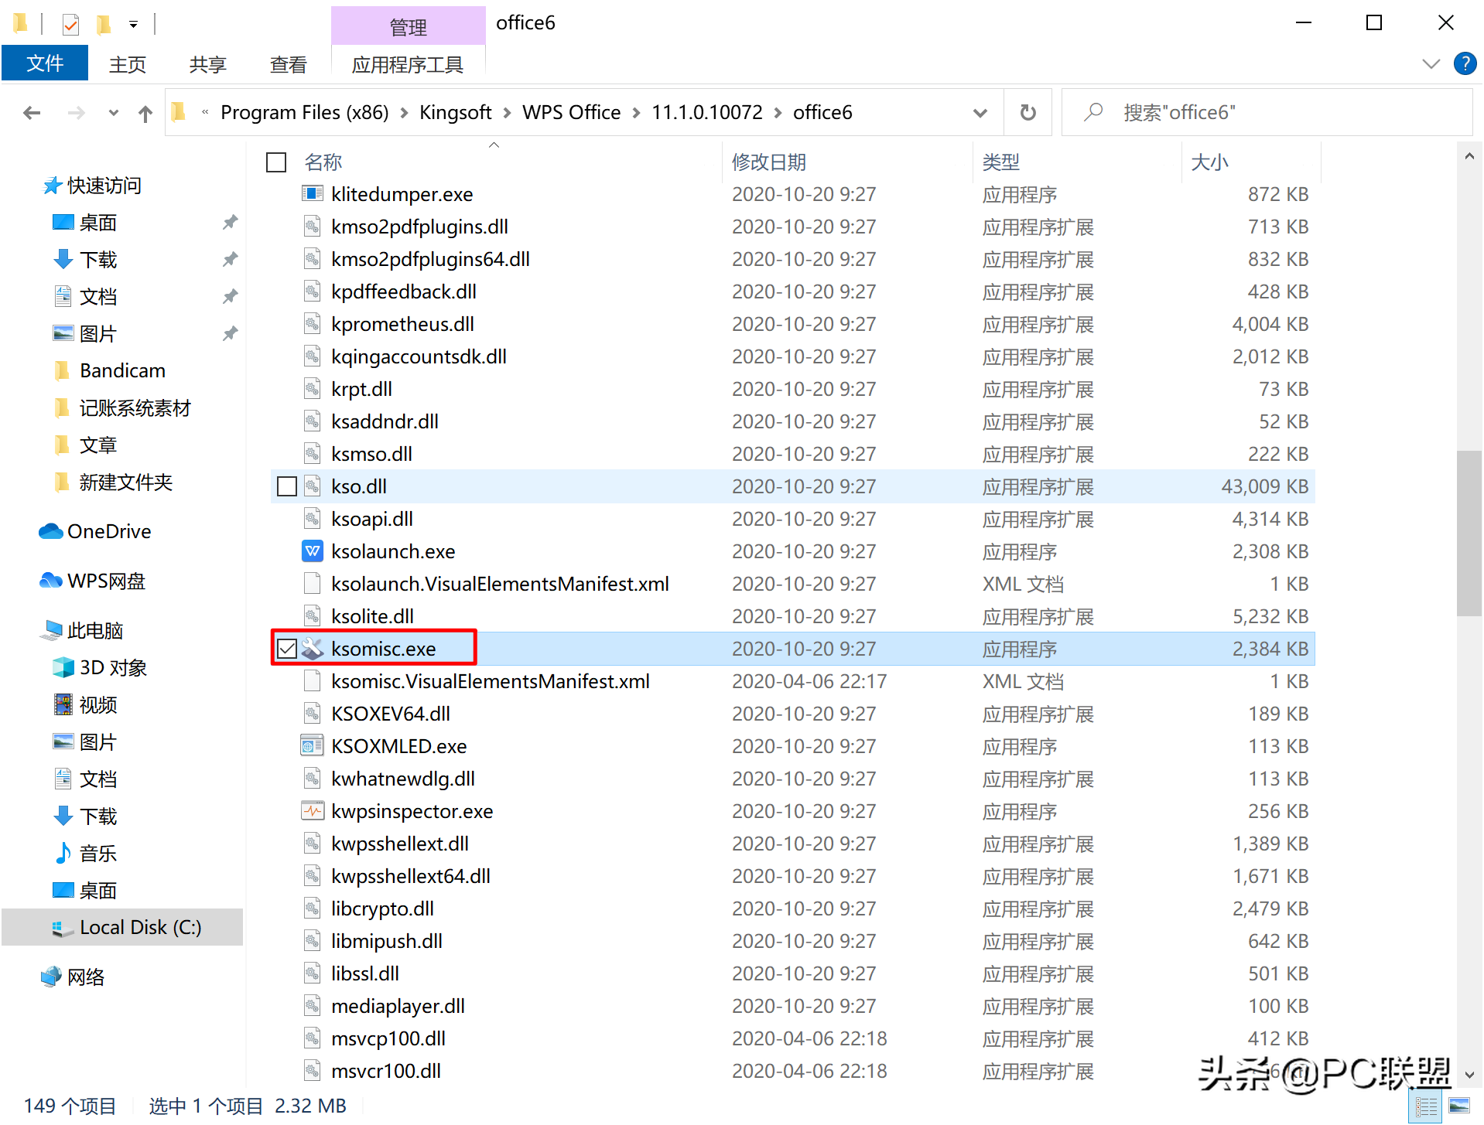The height and width of the screenshot is (1125, 1484).
Task: Expand the WPS Office breadcrumb chevron
Action: pyautogui.click(x=636, y=113)
